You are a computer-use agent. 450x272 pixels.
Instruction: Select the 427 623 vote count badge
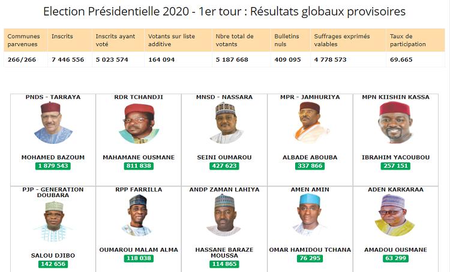click(224, 166)
